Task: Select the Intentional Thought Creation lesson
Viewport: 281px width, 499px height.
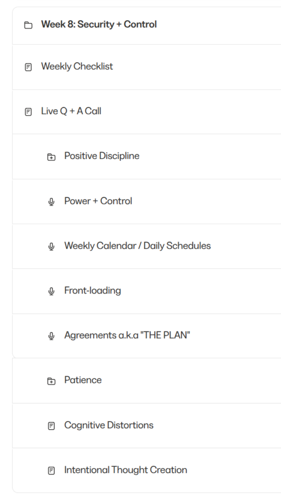Action: pos(126,470)
